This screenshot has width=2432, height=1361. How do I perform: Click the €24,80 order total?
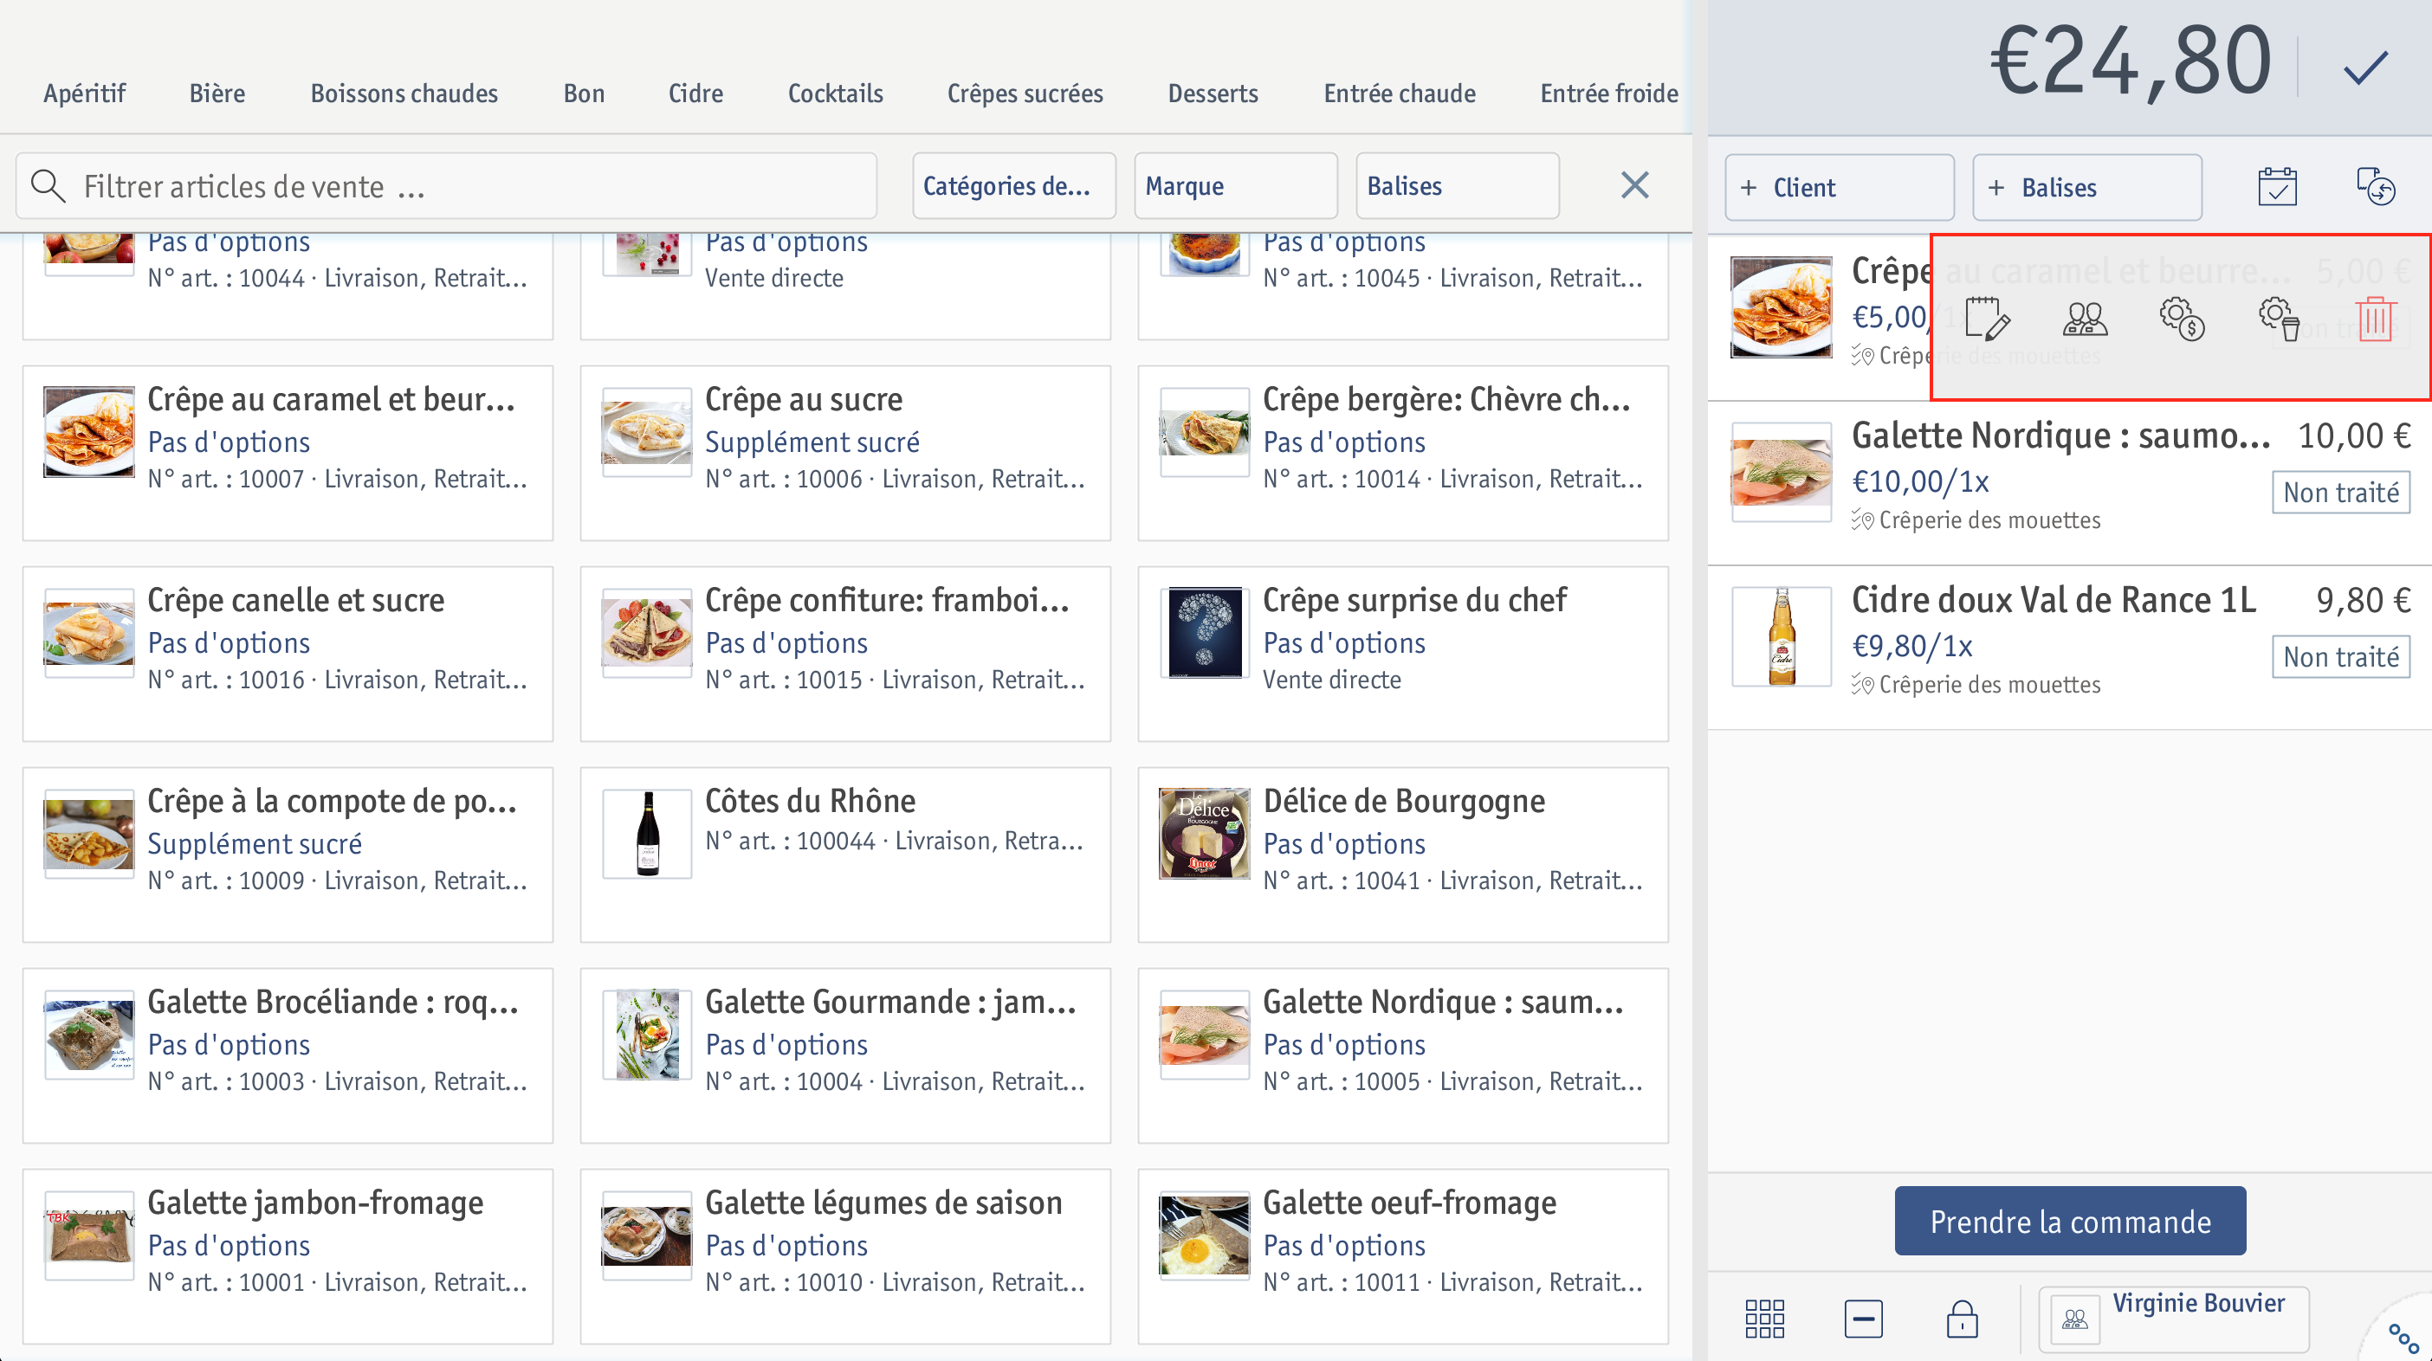[2131, 62]
